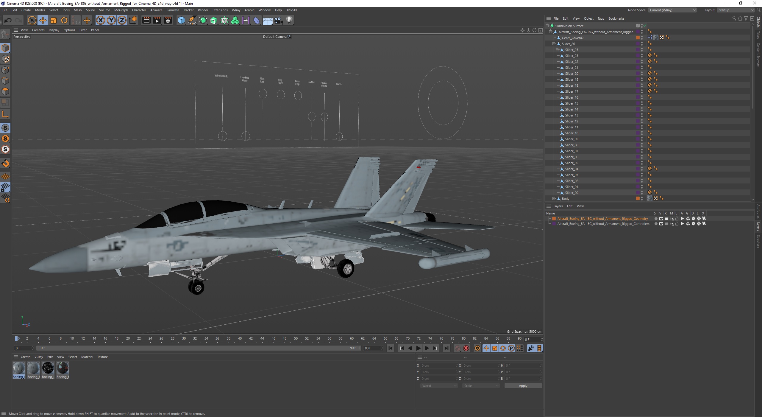Select the Live Selection tool
Viewport: 762px width, 417px height.
(32, 20)
